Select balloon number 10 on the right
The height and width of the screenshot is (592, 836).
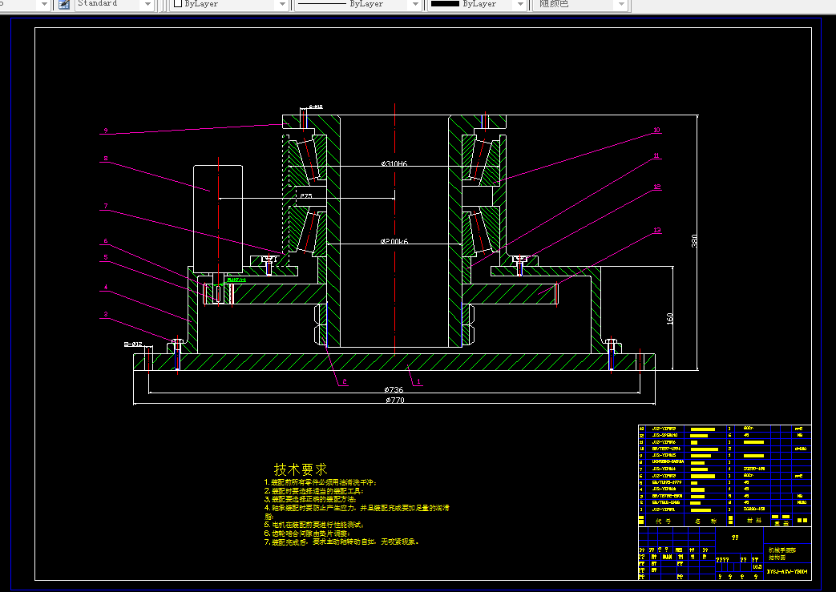(x=656, y=130)
